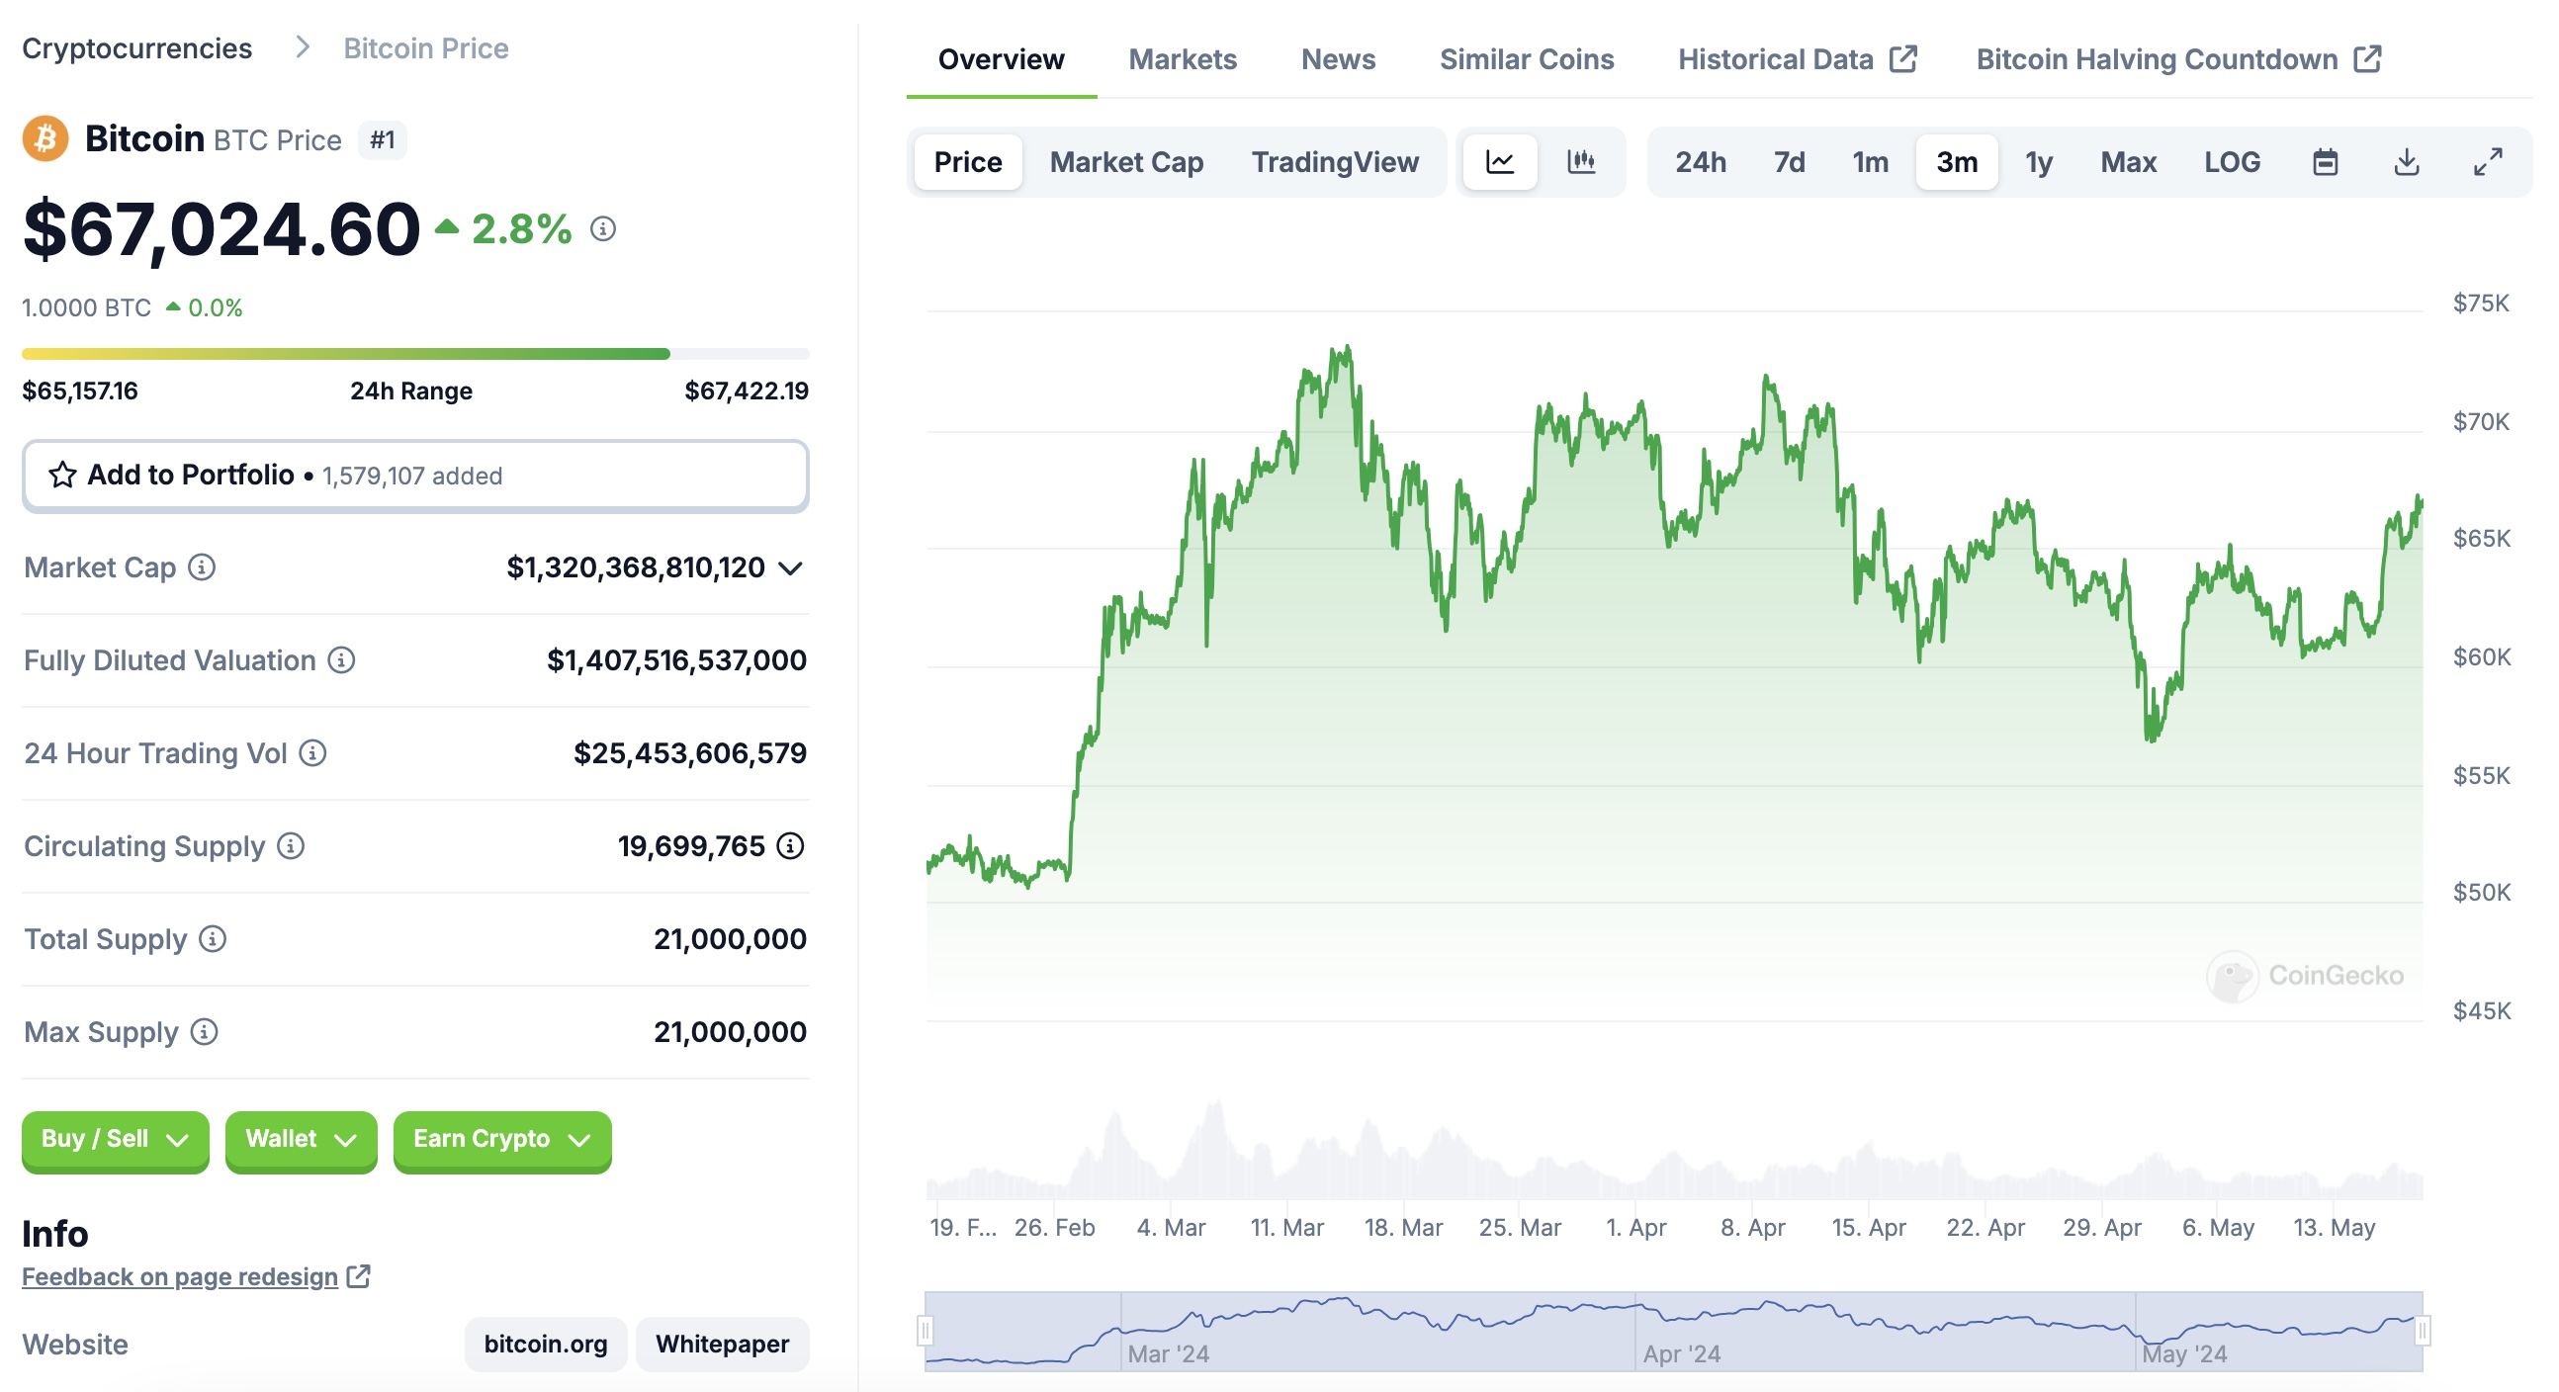Switch chart to Price view

969,162
